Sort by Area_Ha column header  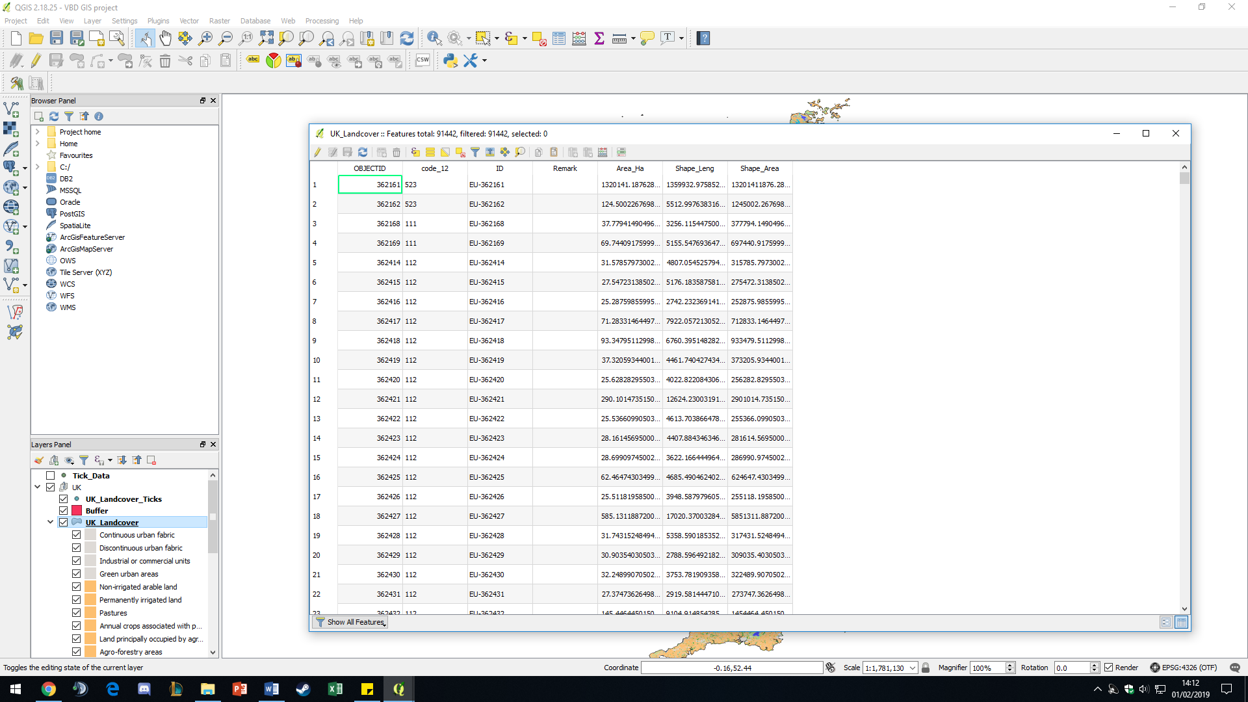tap(630, 168)
